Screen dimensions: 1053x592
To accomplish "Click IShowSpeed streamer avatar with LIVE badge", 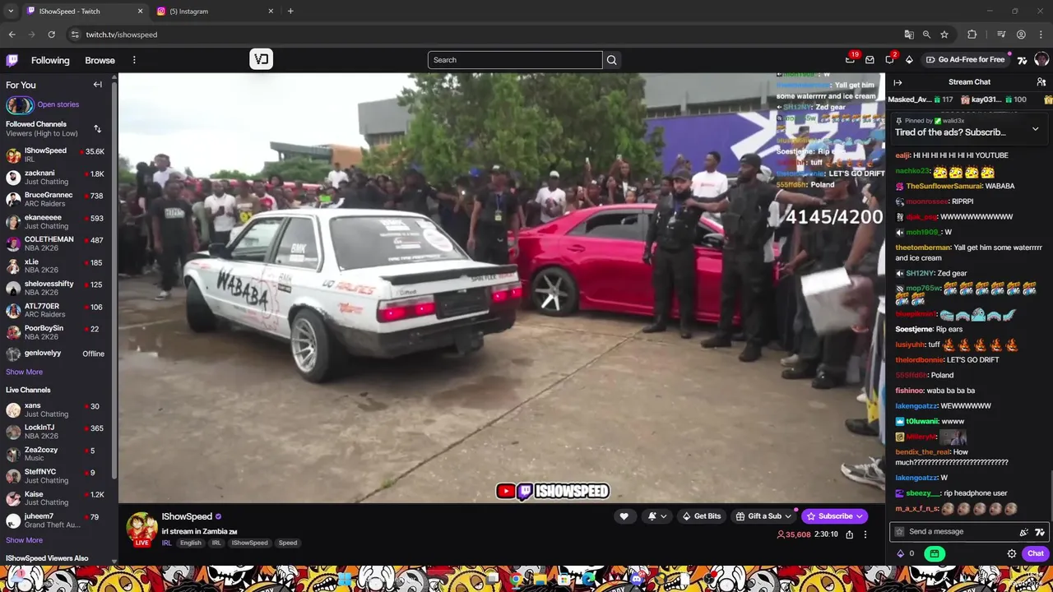I will [141, 530].
